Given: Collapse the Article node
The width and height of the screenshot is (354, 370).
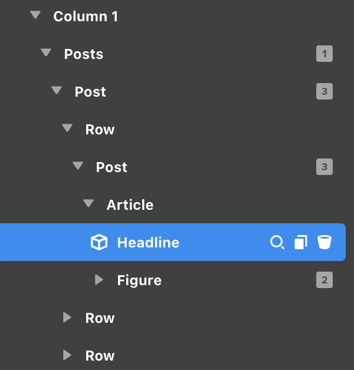Looking at the screenshot, I should tap(88, 204).
